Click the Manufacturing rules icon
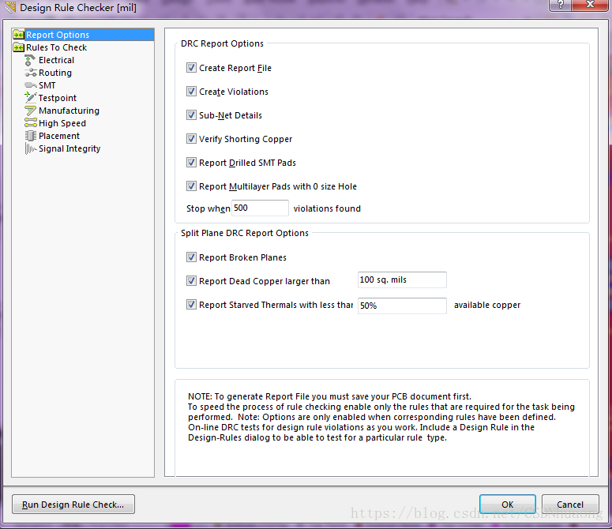This screenshot has height=529, width=612. click(31, 111)
